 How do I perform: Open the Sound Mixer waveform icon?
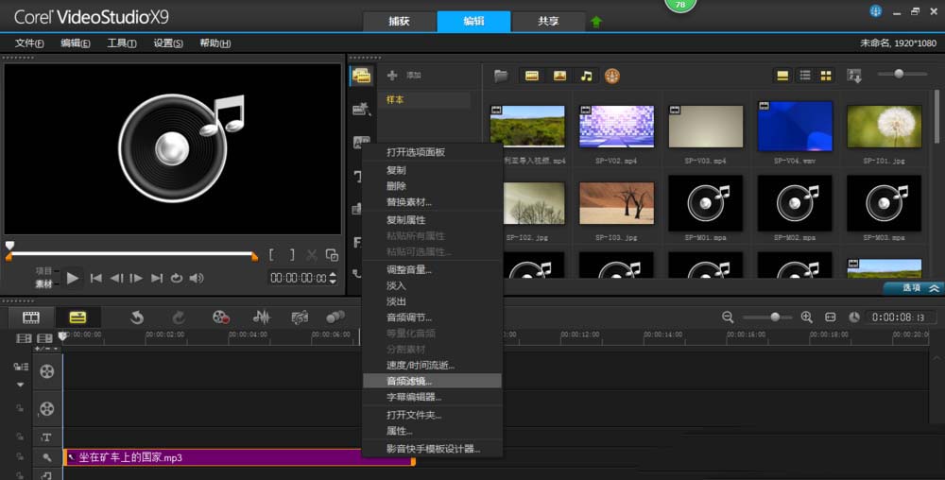[263, 317]
